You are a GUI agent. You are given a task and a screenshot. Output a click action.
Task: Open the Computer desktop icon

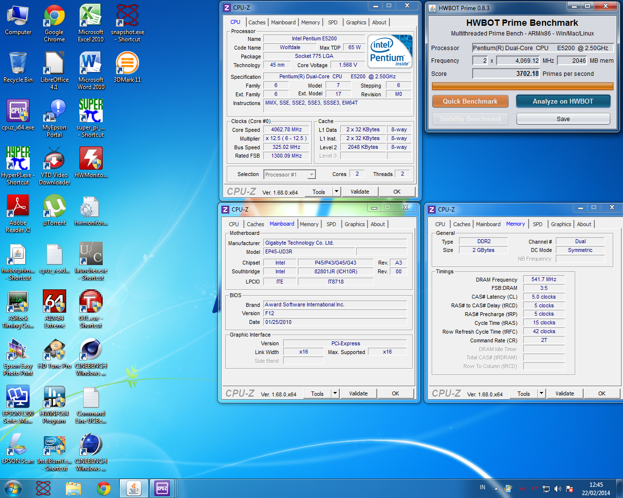tap(18, 20)
